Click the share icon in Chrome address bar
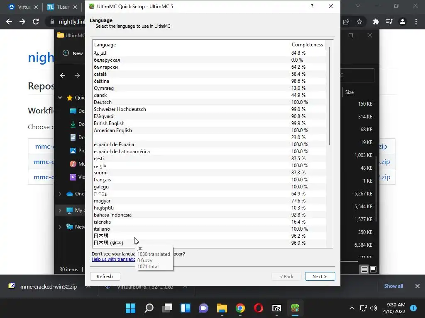Viewport: 425px width, 318px height. pyautogui.click(x=346, y=22)
